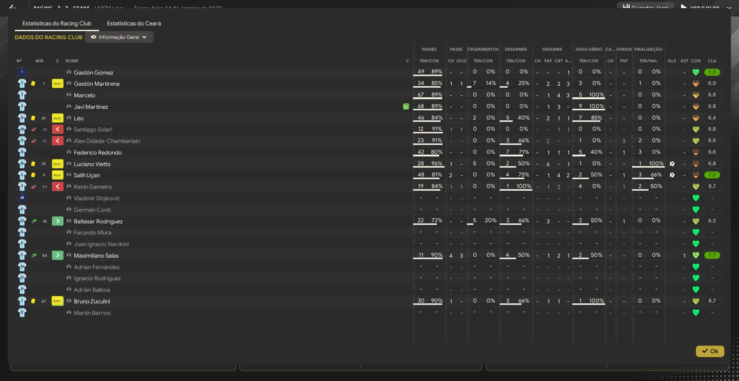
Task: Sort by the NOME column header
Action: tap(72, 61)
